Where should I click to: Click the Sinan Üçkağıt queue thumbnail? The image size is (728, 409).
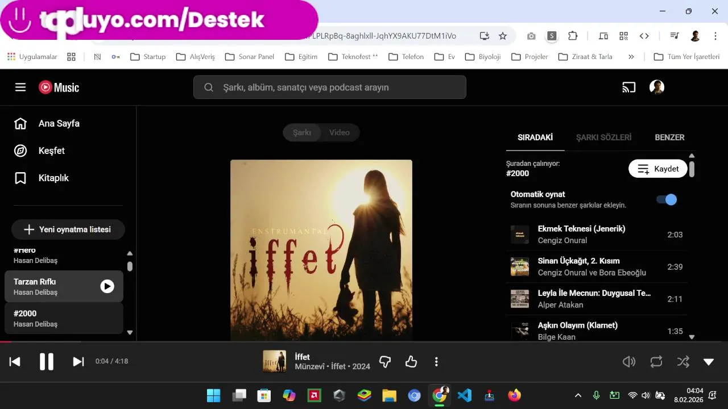(x=520, y=267)
